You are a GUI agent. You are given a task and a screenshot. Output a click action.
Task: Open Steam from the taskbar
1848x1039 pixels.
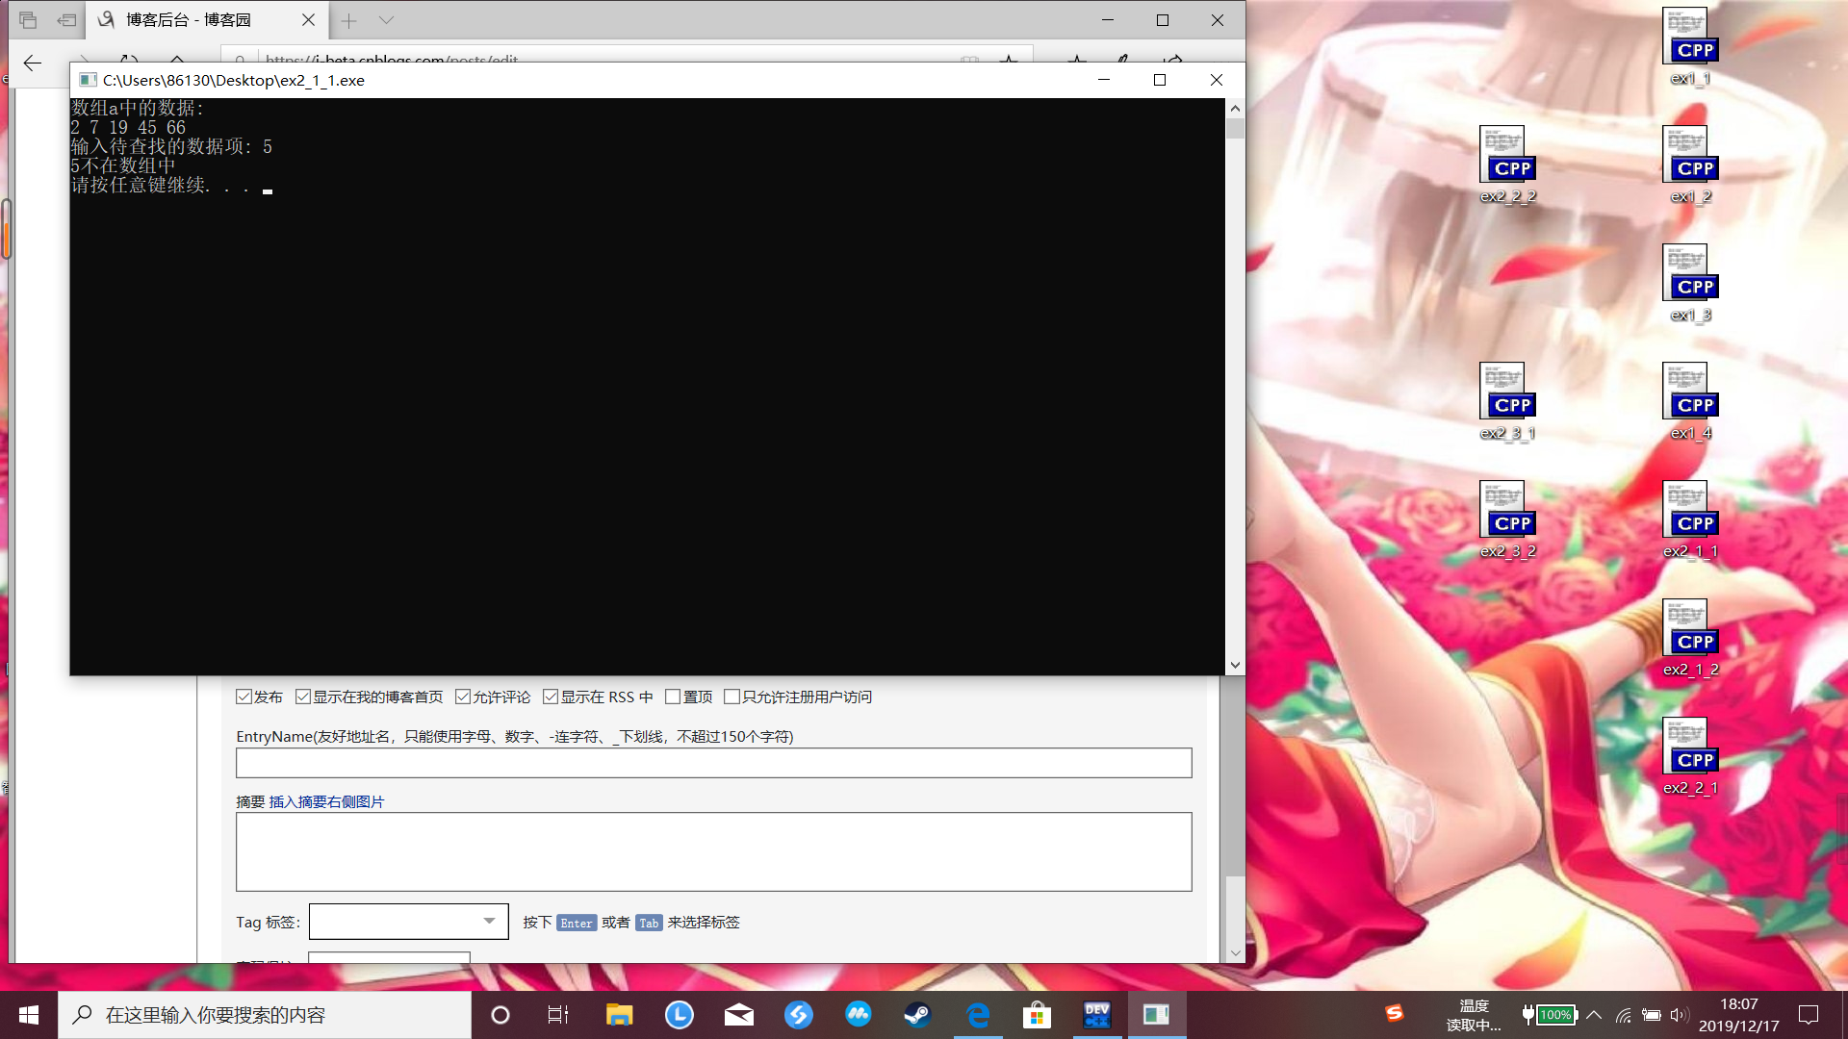tap(917, 1015)
